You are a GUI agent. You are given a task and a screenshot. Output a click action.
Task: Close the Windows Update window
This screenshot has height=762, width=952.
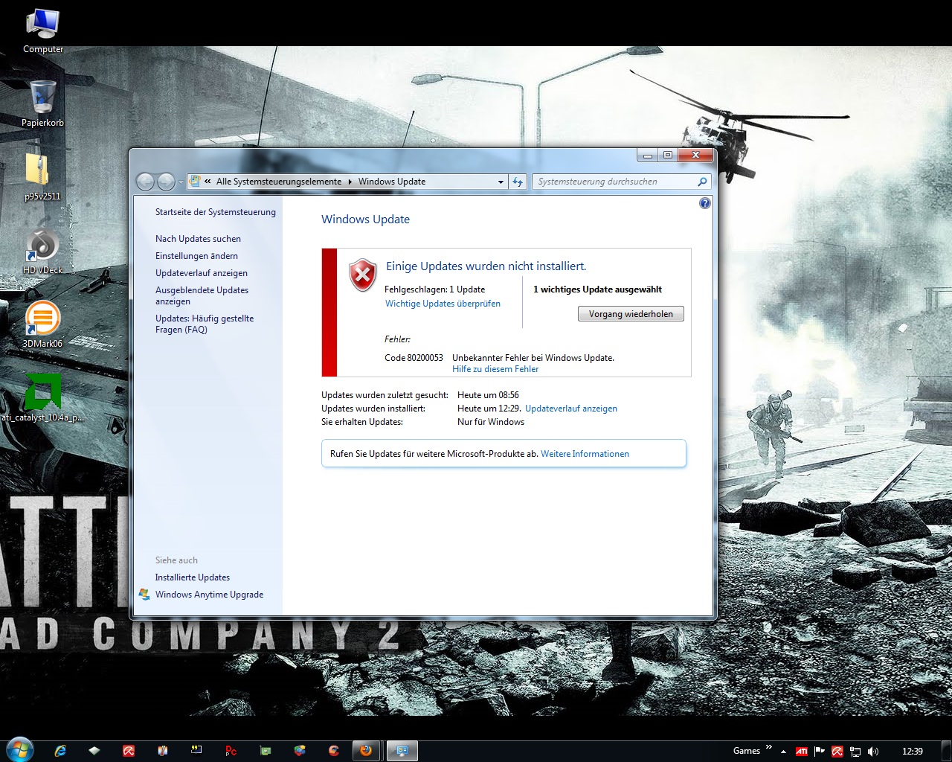[x=695, y=156]
